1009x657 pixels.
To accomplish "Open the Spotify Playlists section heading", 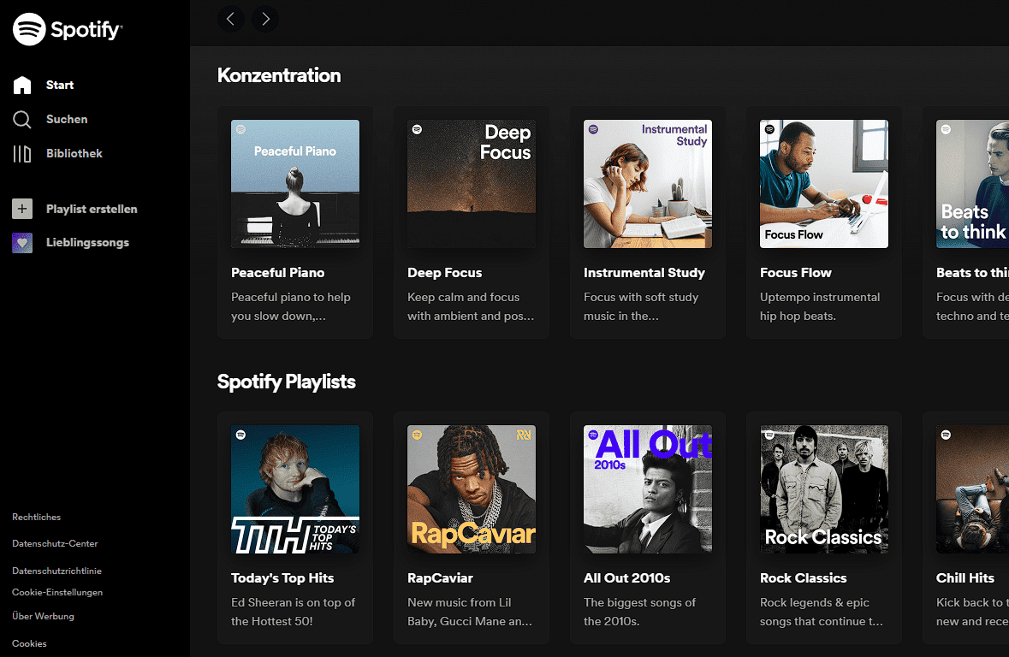I will coord(287,382).
